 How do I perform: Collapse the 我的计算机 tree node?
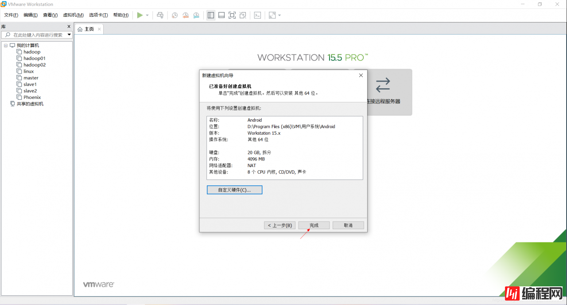coord(6,45)
